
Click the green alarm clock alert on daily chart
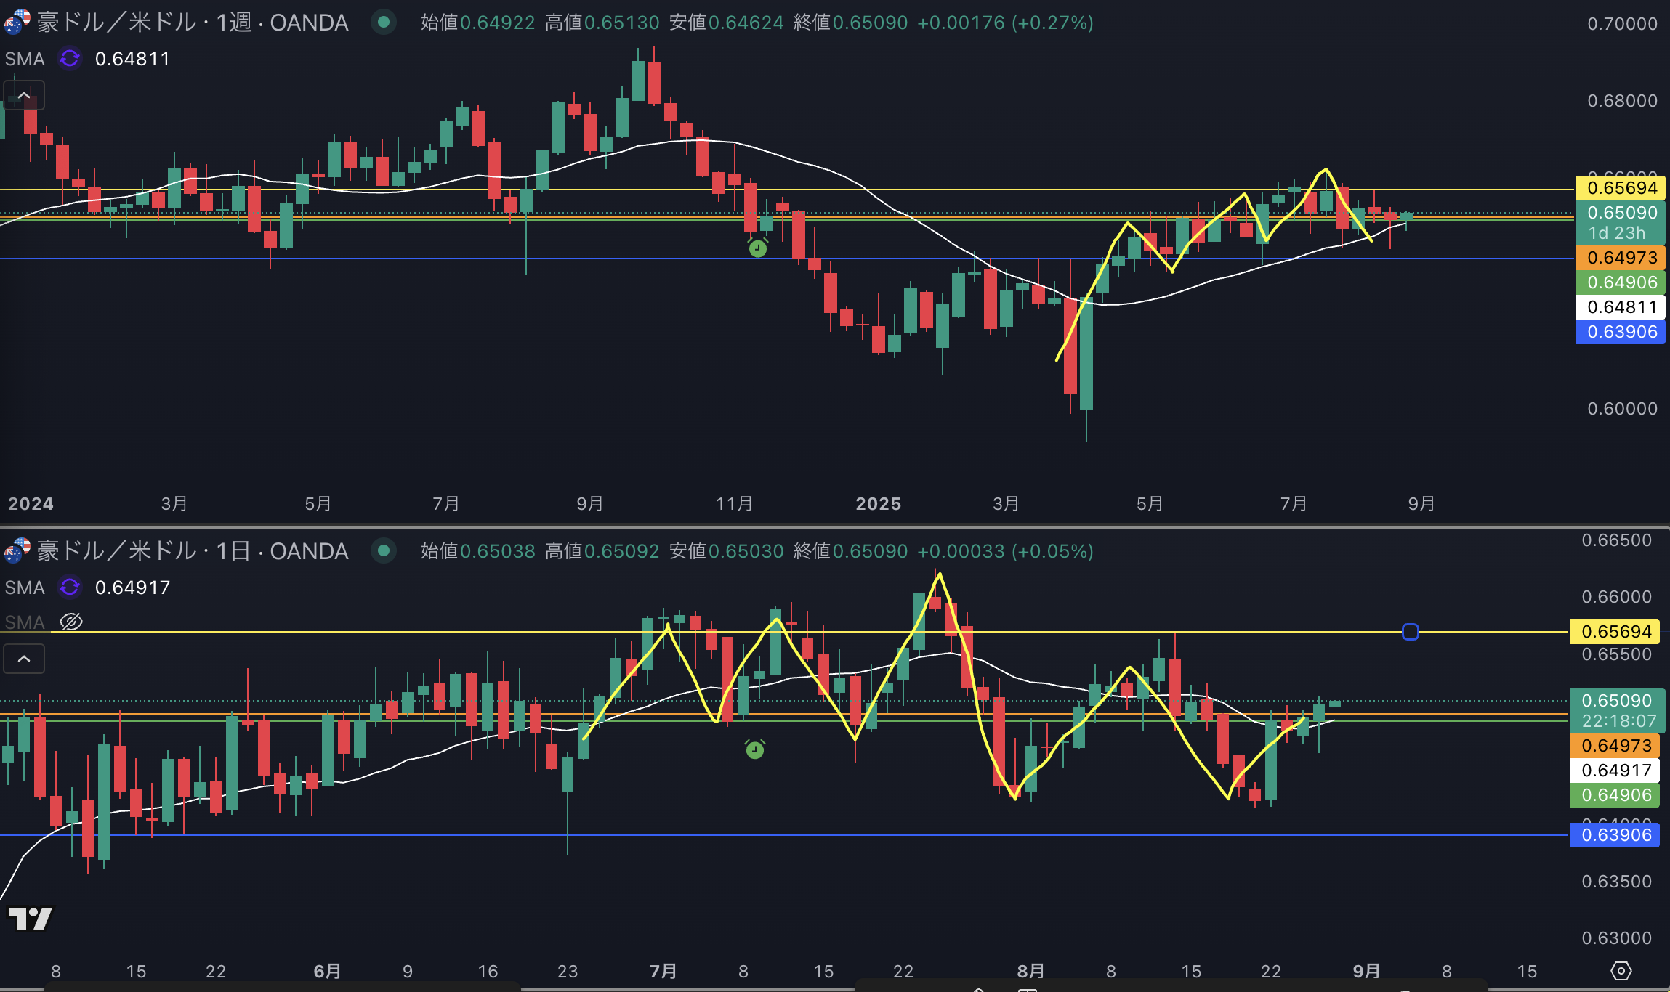point(755,749)
